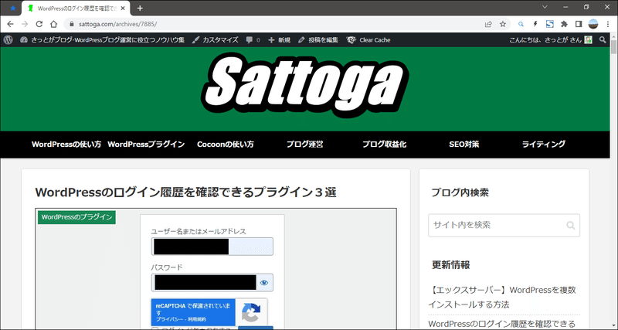Open the admin bar search icon
The height and width of the screenshot is (330, 618).
[x=603, y=40]
